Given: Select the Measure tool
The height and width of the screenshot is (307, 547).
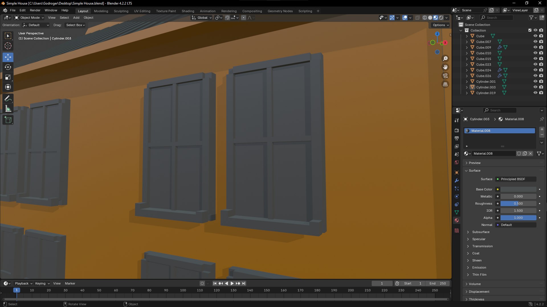Looking at the screenshot, I should [x=8, y=109].
